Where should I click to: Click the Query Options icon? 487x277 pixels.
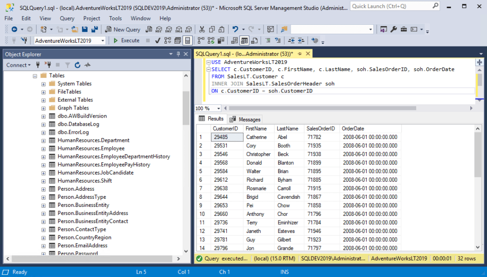coord(178,41)
